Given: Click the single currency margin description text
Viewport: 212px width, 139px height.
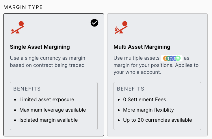Looking at the screenshot, I should pos(48,61).
